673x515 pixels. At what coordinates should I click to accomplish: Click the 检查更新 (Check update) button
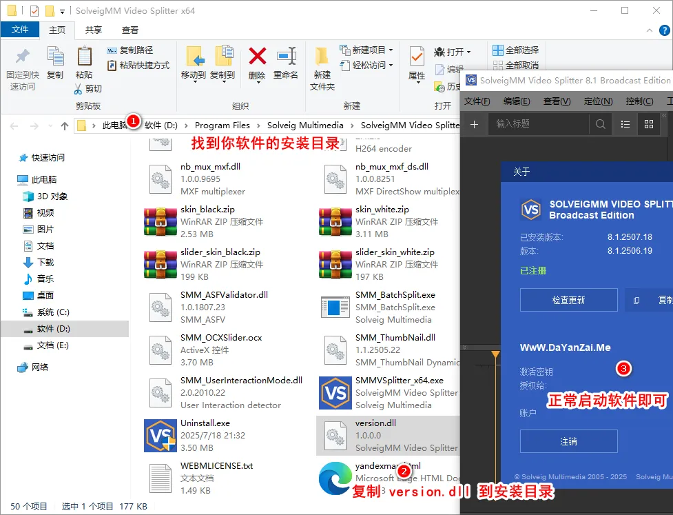[x=568, y=300]
